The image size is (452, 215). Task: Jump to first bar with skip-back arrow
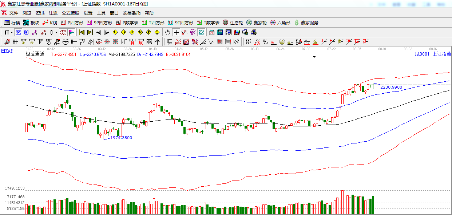(x=82, y=32)
